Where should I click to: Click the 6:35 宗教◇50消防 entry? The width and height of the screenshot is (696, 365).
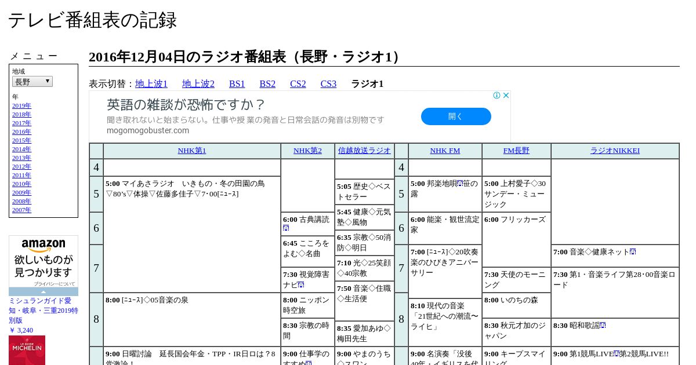click(364, 243)
